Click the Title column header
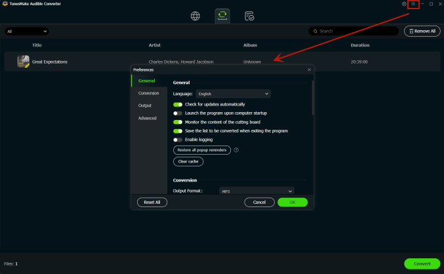 point(37,45)
